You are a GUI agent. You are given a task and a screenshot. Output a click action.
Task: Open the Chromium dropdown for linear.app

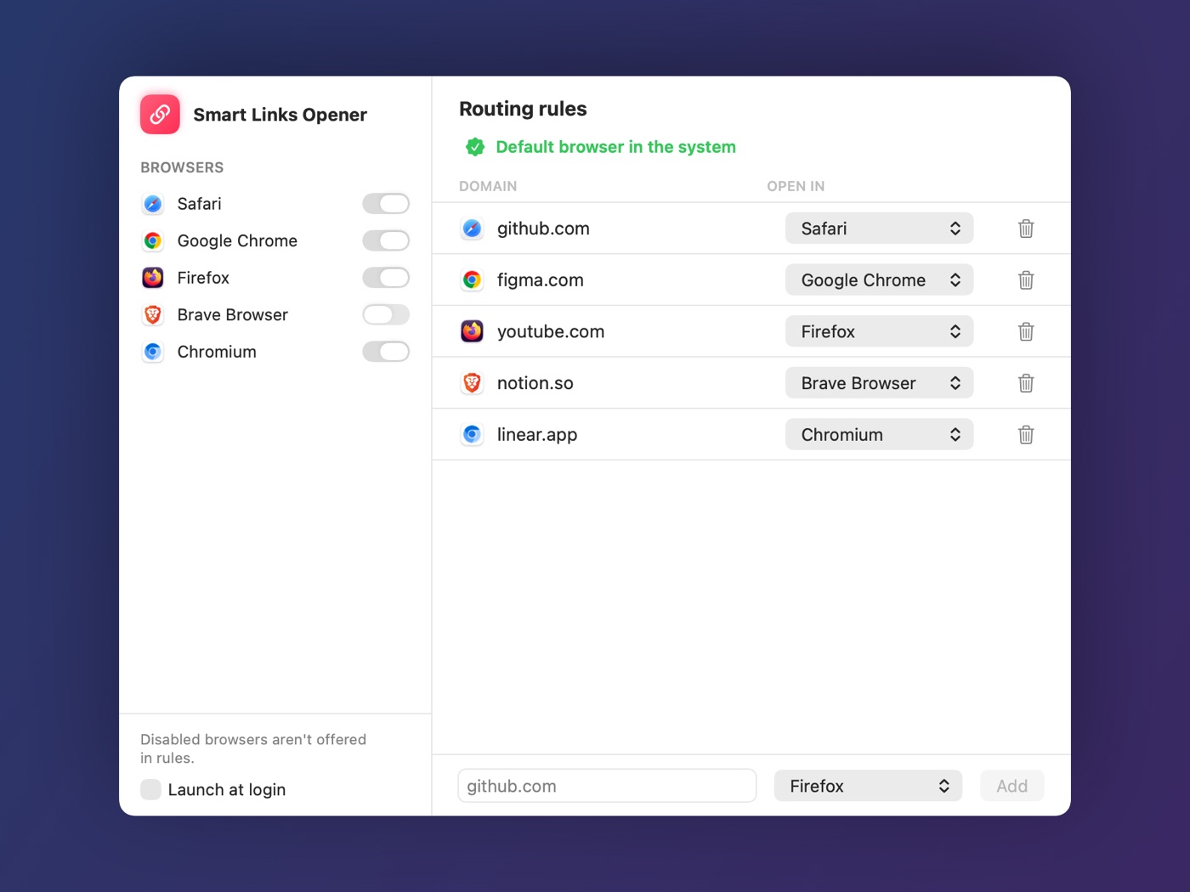click(x=879, y=435)
